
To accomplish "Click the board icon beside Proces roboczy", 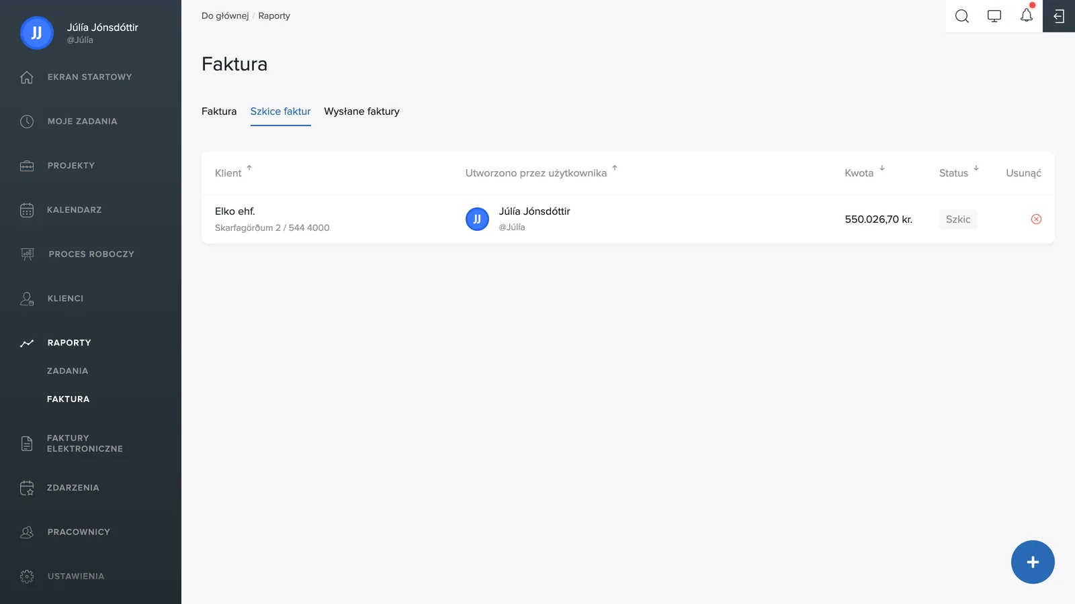I will coord(28,254).
